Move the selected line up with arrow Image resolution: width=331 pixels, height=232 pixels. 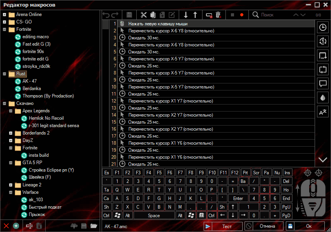click(x=195, y=15)
